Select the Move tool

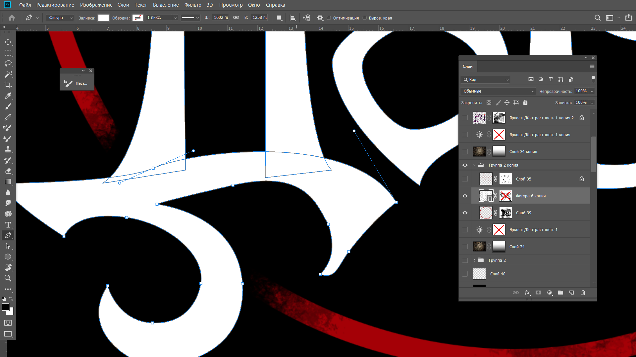(x=8, y=42)
